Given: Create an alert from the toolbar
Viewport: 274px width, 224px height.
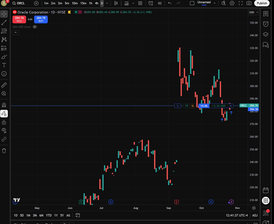Looking at the screenshot, I should 151,3.
